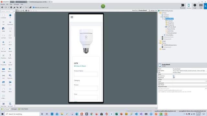Expand the GetProductById aggregate node
The image size is (207, 116).
[165, 27]
